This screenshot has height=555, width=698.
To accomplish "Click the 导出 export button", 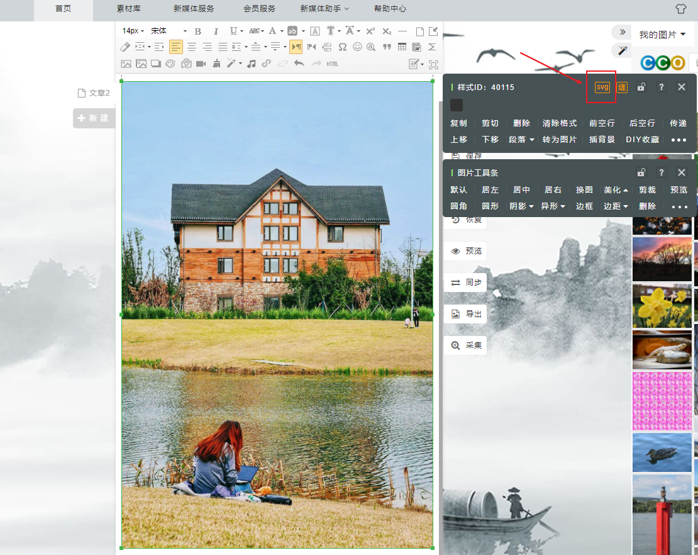I will (465, 314).
